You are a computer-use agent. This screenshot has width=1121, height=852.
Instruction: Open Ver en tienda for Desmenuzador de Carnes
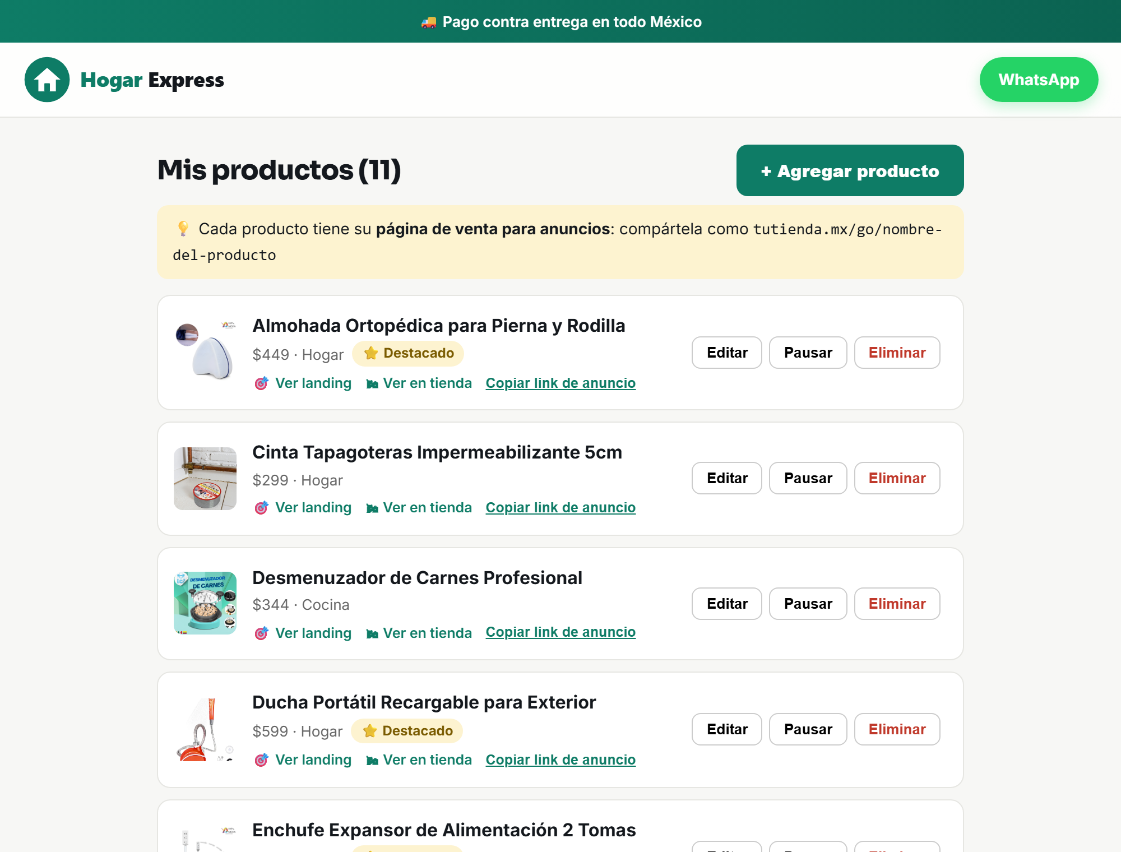[x=427, y=633]
